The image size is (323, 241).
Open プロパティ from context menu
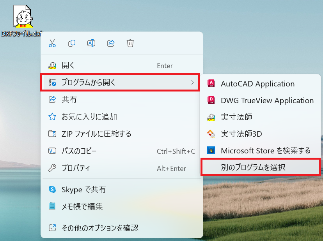pyautogui.click(x=122, y=168)
